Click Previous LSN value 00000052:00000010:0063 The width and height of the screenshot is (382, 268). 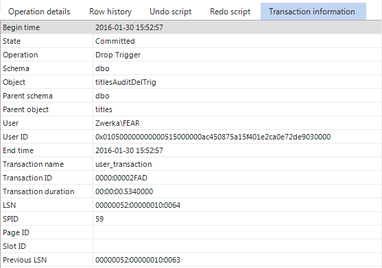click(138, 260)
